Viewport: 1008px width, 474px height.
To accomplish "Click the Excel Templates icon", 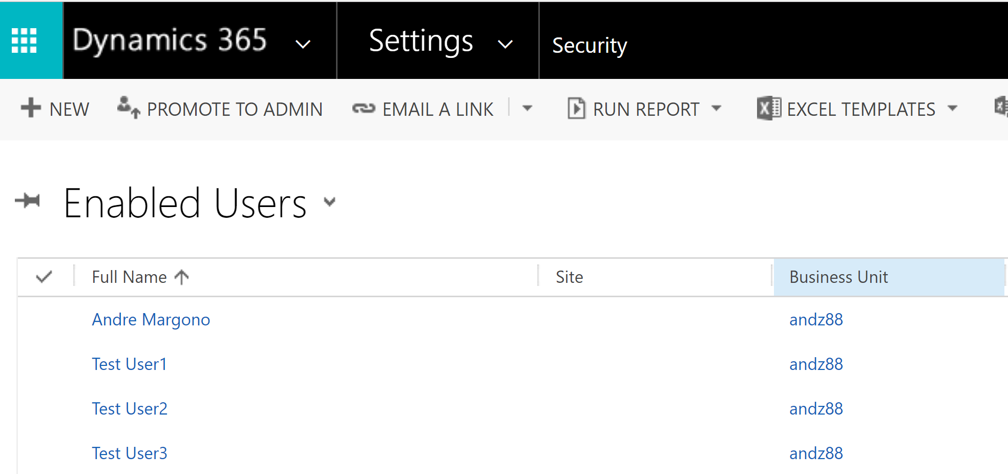I will (x=768, y=109).
